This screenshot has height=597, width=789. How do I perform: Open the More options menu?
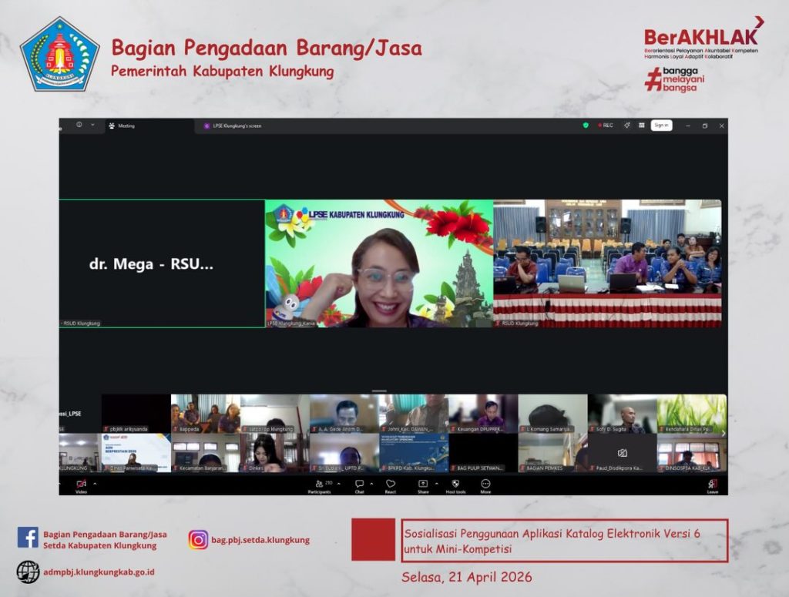(485, 485)
